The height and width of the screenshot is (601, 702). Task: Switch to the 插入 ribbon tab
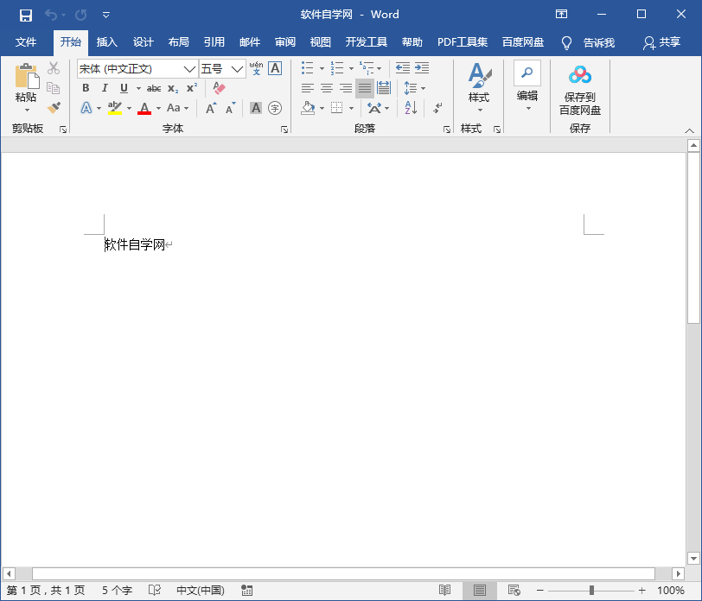[x=106, y=41]
